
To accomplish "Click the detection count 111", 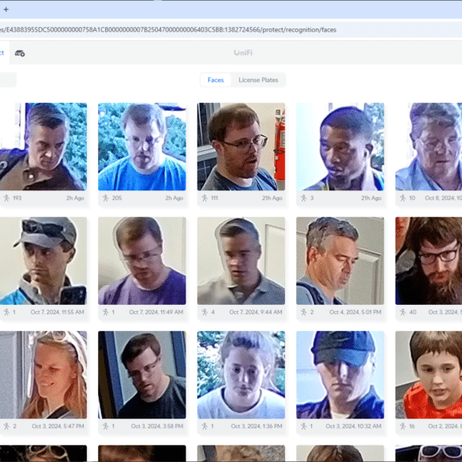I will [215, 198].
